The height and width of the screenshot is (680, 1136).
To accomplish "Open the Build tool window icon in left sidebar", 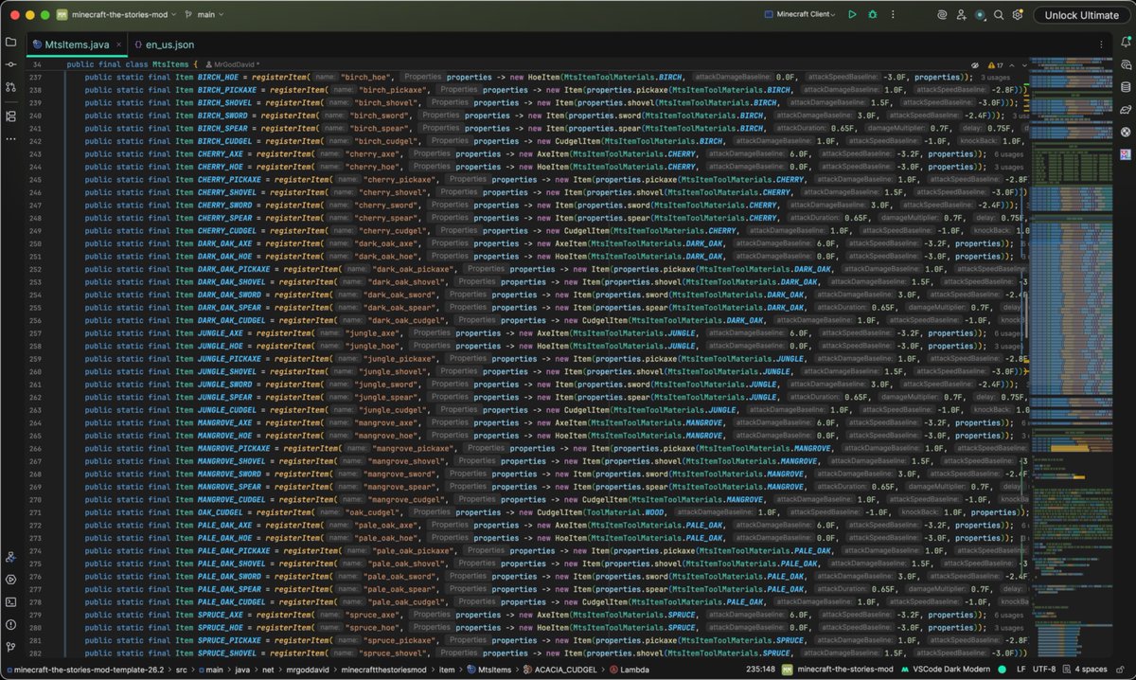I will [10, 558].
